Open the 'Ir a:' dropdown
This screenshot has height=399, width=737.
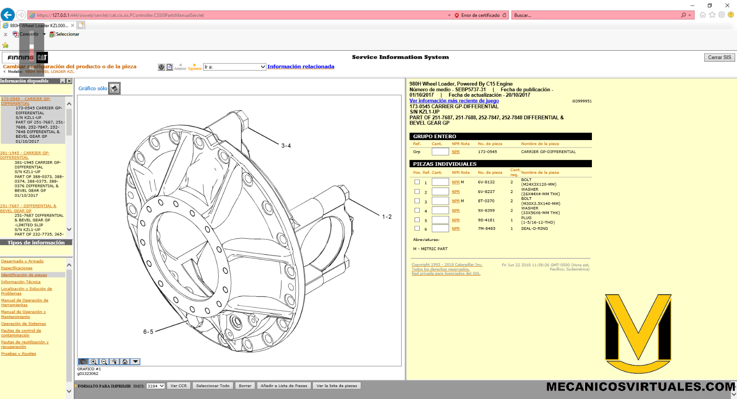coord(235,67)
